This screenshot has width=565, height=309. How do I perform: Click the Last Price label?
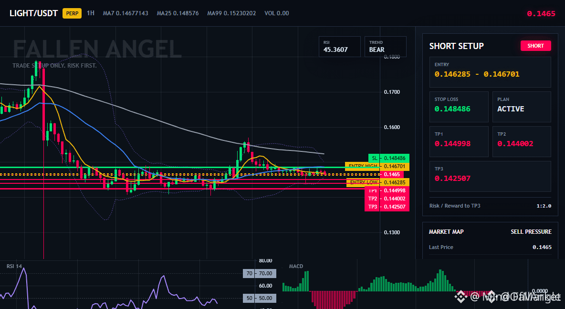441,247
